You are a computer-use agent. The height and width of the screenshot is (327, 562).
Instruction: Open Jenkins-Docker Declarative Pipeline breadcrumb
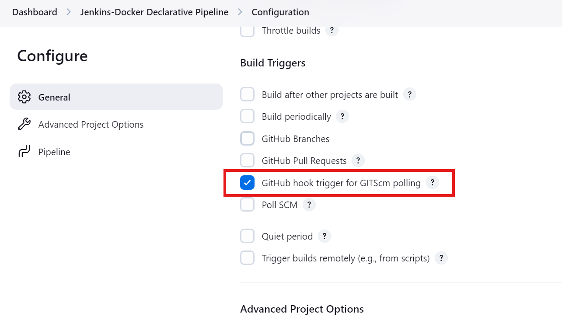154,12
